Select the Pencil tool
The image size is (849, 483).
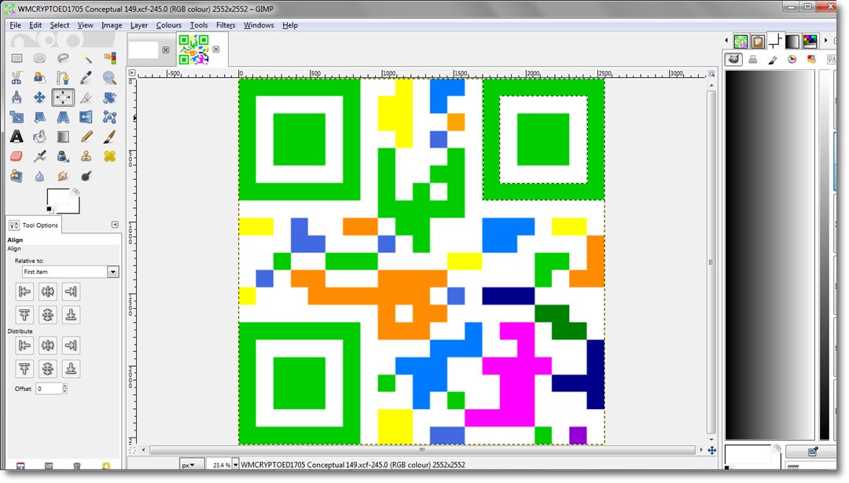pyautogui.click(x=86, y=137)
